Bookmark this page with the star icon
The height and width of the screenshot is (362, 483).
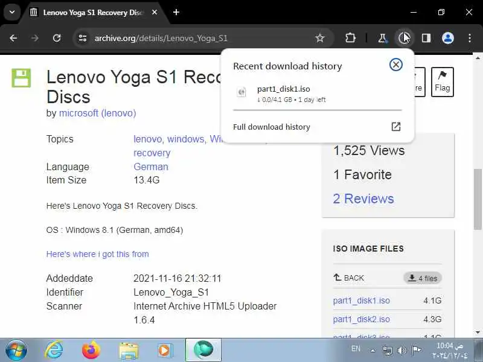click(x=320, y=38)
